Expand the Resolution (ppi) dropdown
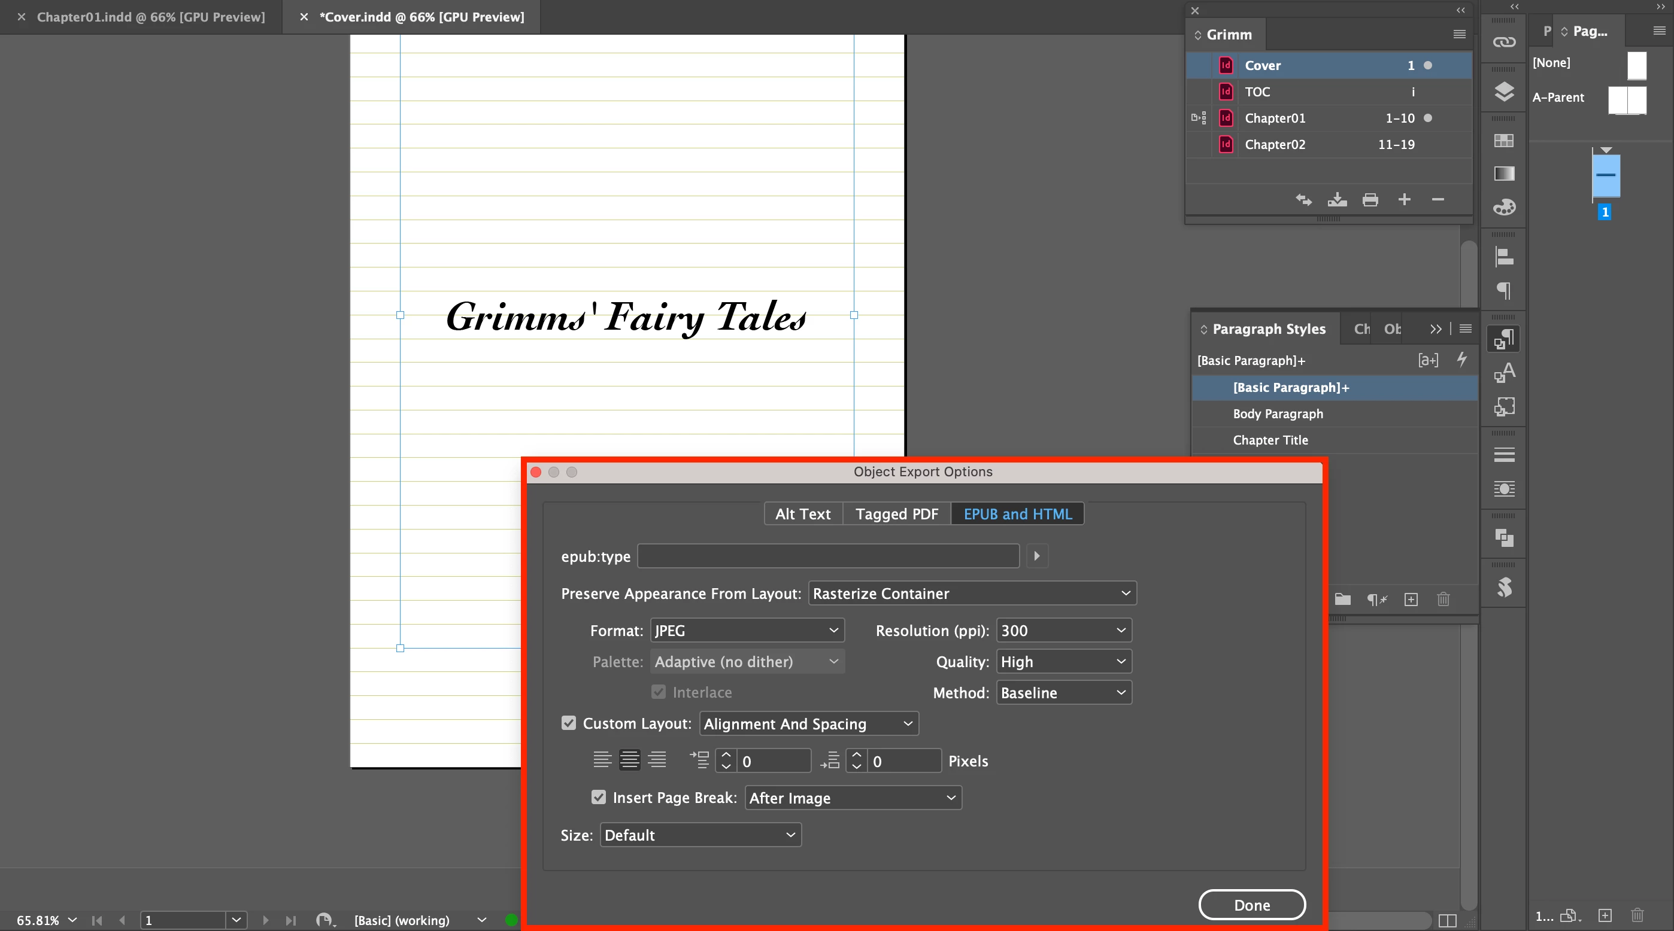The height and width of the screenshot is (931, 1674). (x=1063, y=631)
